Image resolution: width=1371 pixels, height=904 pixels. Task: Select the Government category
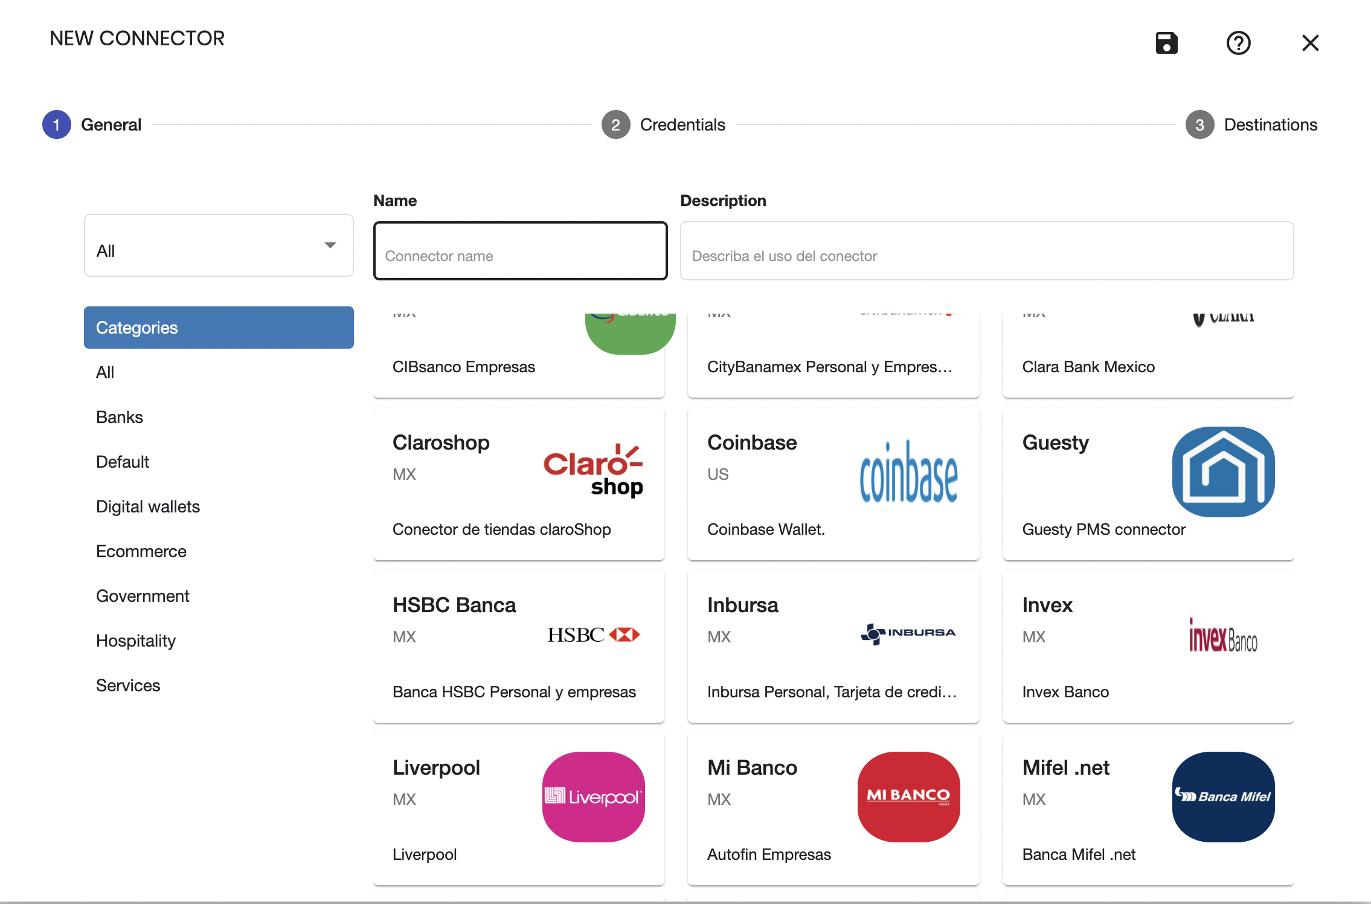point(143,596)
